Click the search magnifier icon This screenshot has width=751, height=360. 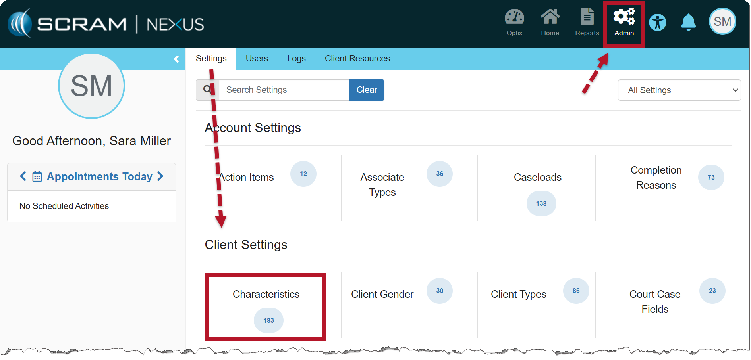pos(207,90)
